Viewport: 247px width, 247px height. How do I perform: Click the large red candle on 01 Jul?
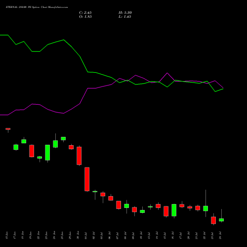[87, 179]
